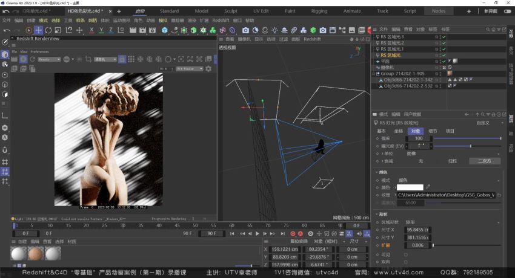Open Preferences menu in RenderView
This screenshot has height=278, width=515.
coord(39,52)
